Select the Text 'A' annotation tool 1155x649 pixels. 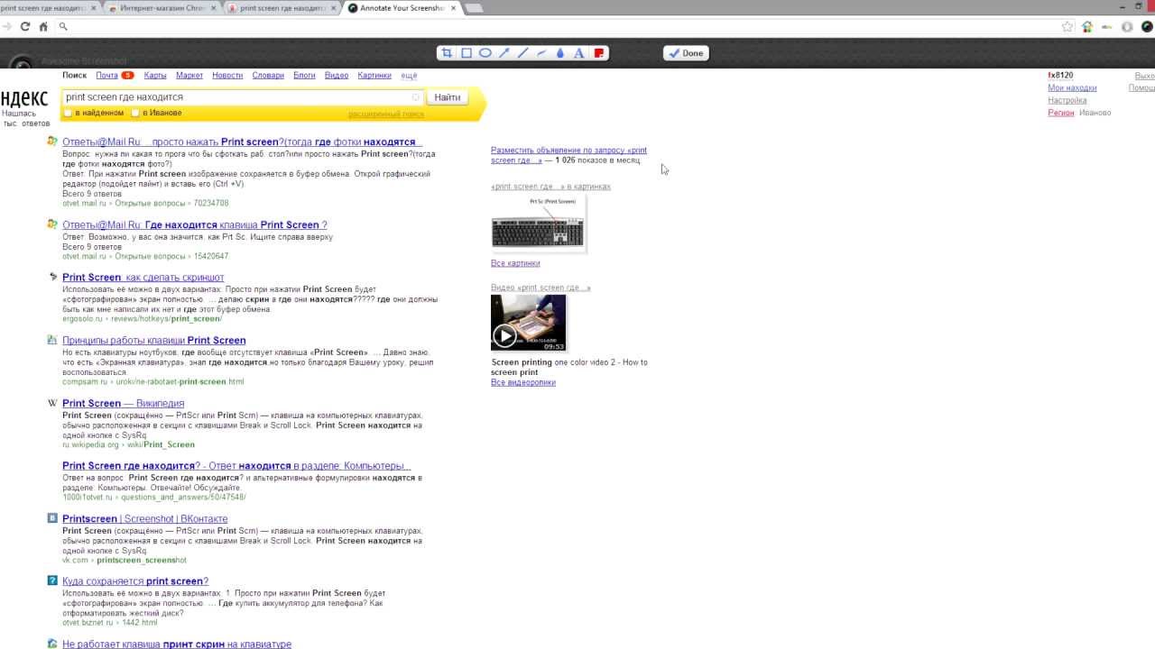pos(579,53)
